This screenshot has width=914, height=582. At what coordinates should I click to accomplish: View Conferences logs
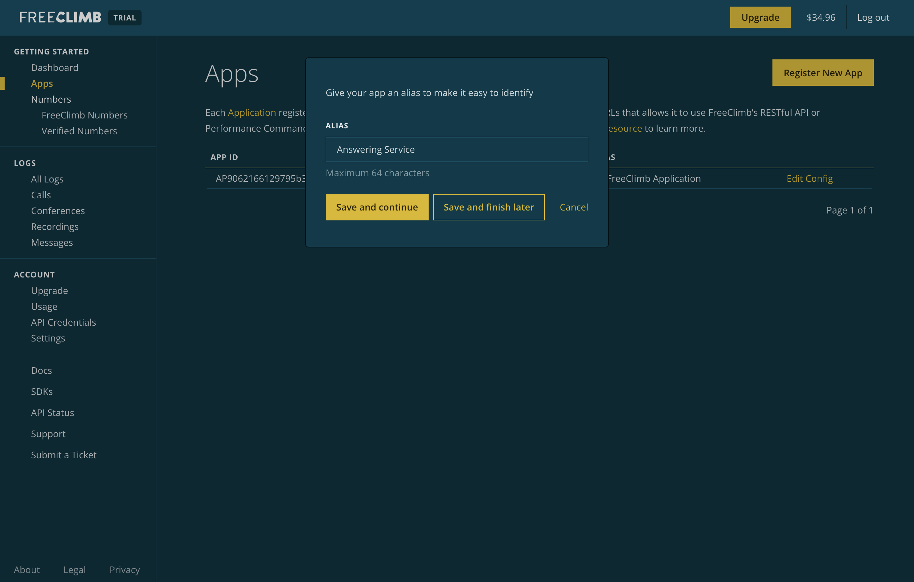click(x=58, y=211)
